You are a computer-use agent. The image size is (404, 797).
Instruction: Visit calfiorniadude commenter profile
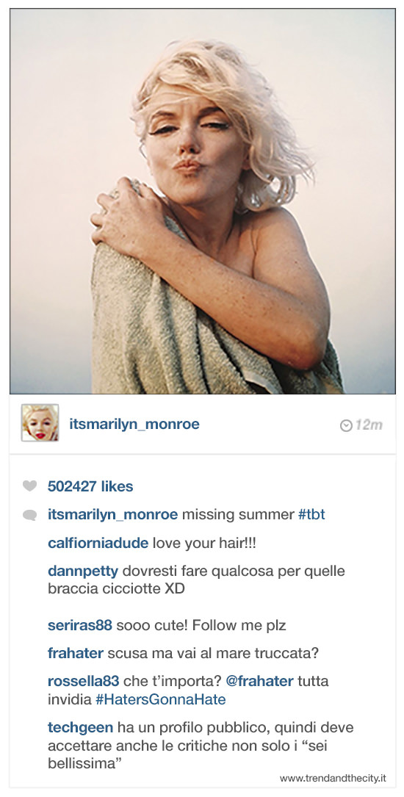(98, 544)
